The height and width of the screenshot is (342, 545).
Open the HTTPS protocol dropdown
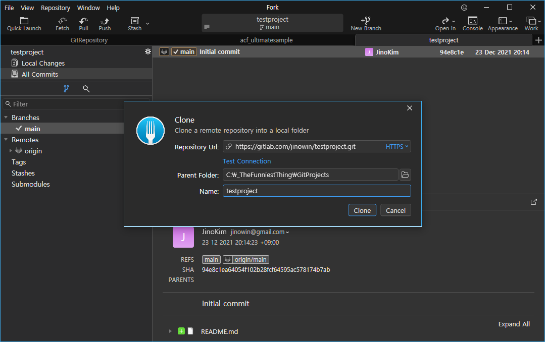click(397, 146)
